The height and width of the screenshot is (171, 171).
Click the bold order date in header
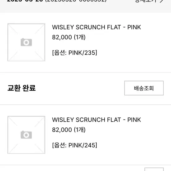(x=25, y=1)
